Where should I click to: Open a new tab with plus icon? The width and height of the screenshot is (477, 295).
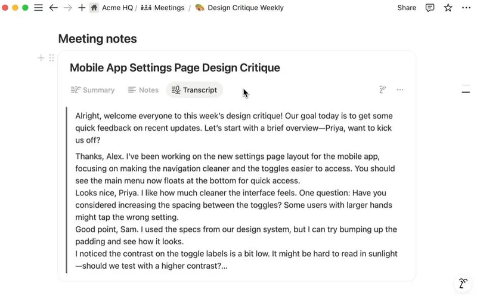[x=82, y=8]
